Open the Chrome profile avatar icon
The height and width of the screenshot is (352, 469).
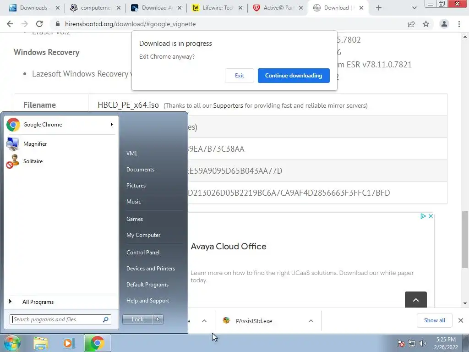444,24
